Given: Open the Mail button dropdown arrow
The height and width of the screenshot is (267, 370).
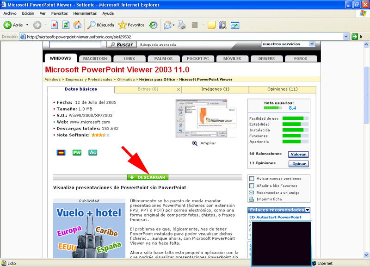Looking at the screenshot, I should 174,25.
